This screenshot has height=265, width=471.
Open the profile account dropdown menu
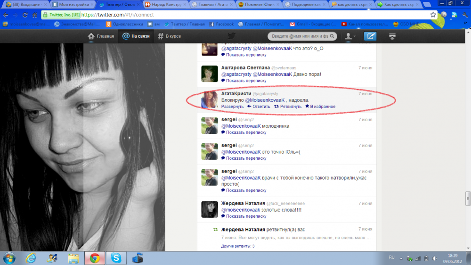click(350, 36)
